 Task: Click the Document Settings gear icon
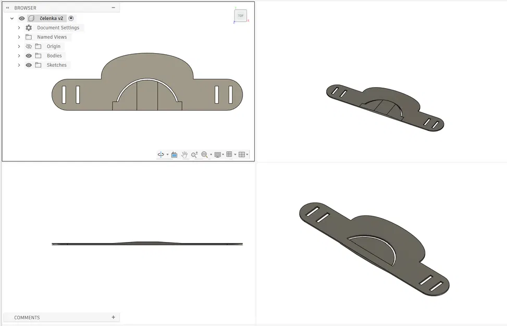29,28
